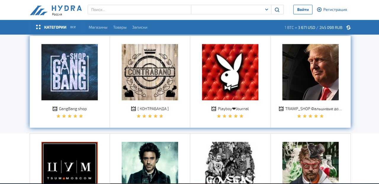Screen dimensions: 379x184
Task: Click the currency refresh icon beside RUB rate
Action: click(349, 27)
